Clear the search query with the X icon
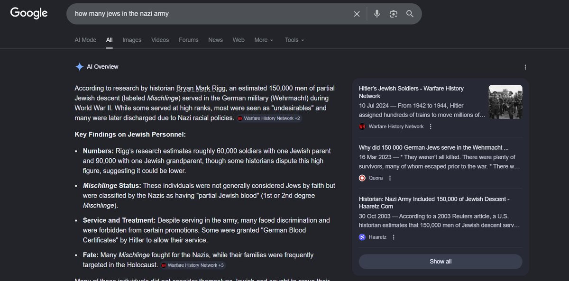Screen dimensions: 569x281 coord(357,14)
